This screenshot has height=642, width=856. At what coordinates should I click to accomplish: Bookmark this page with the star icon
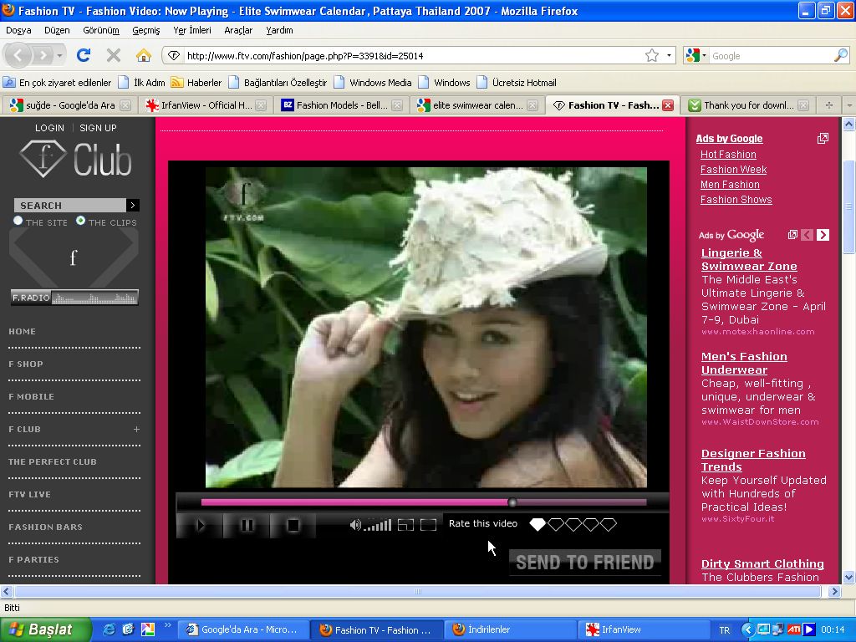tap(652, 56)
